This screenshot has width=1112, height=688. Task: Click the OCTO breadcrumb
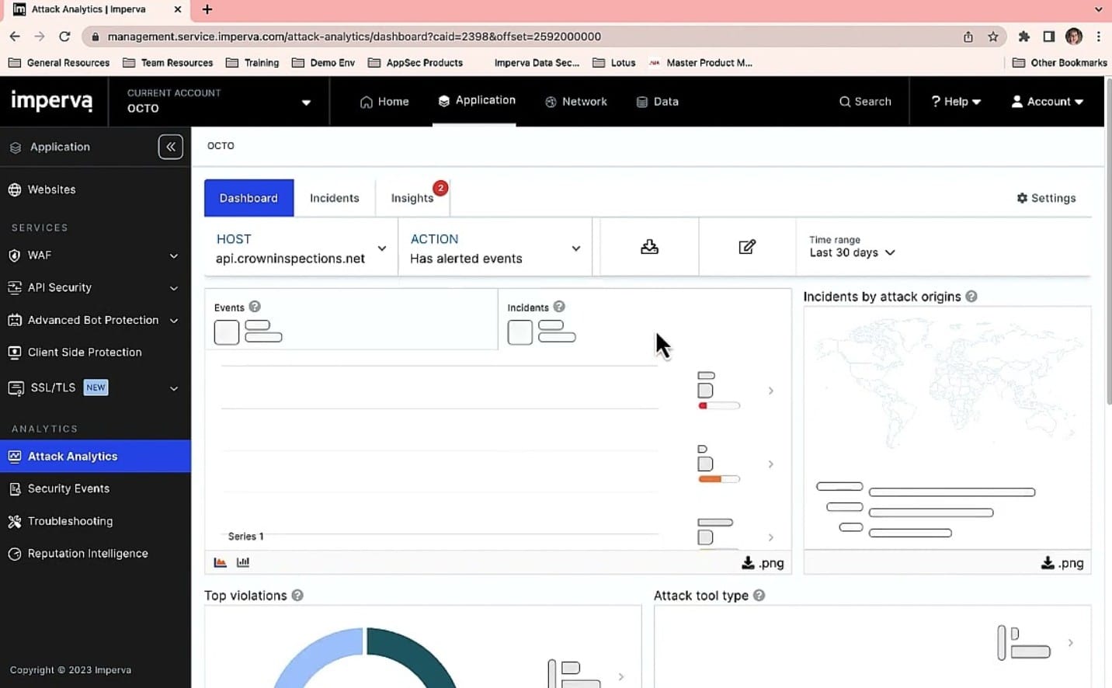pyautogui.click(x=221, y=145)
